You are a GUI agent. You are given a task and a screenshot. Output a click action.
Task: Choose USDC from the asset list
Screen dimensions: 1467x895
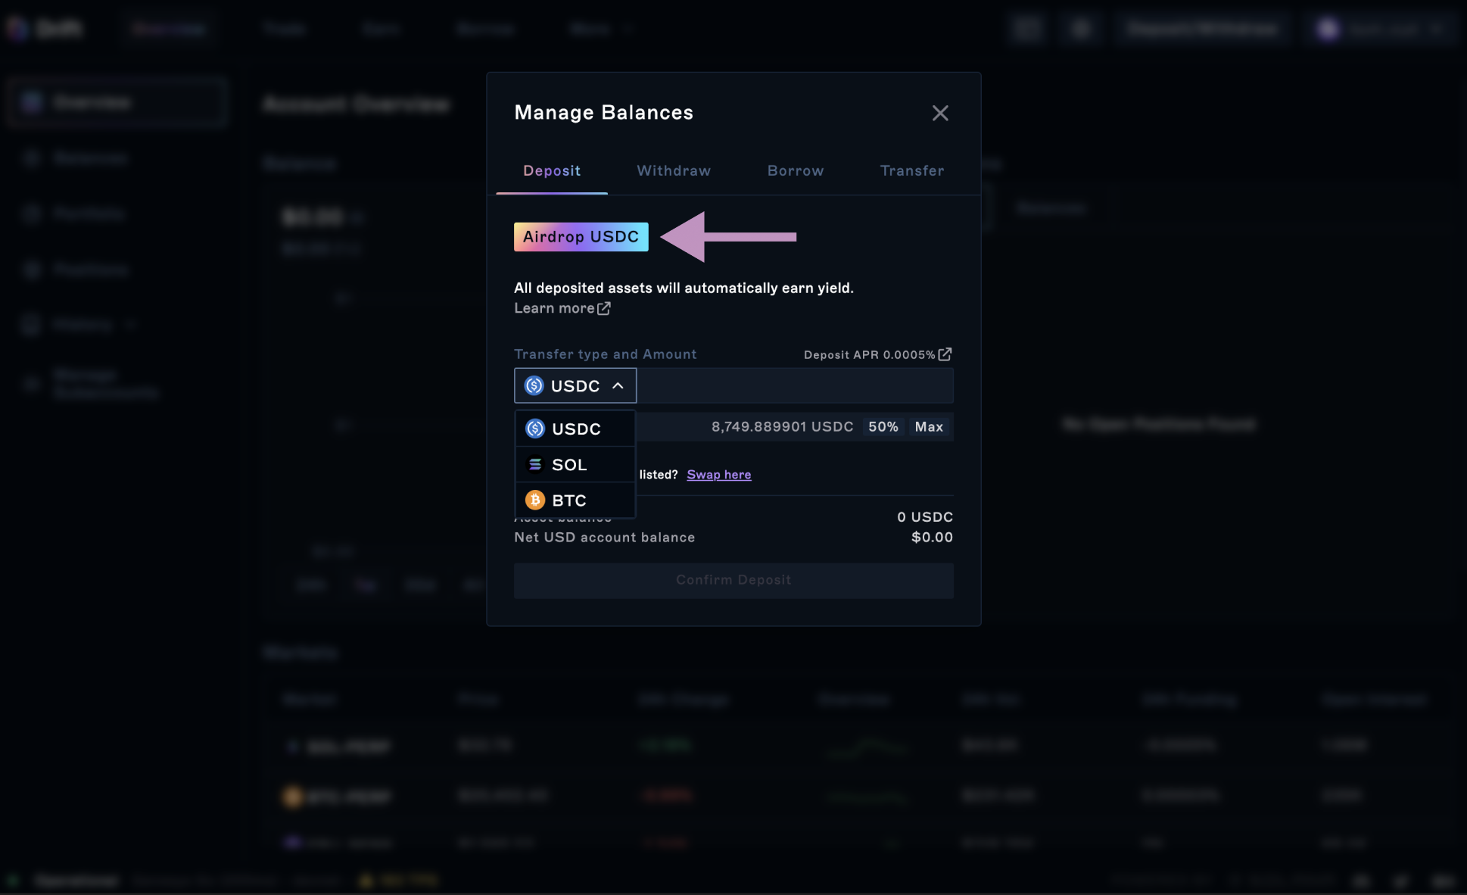pyautogui.click(x=575, y=429)
